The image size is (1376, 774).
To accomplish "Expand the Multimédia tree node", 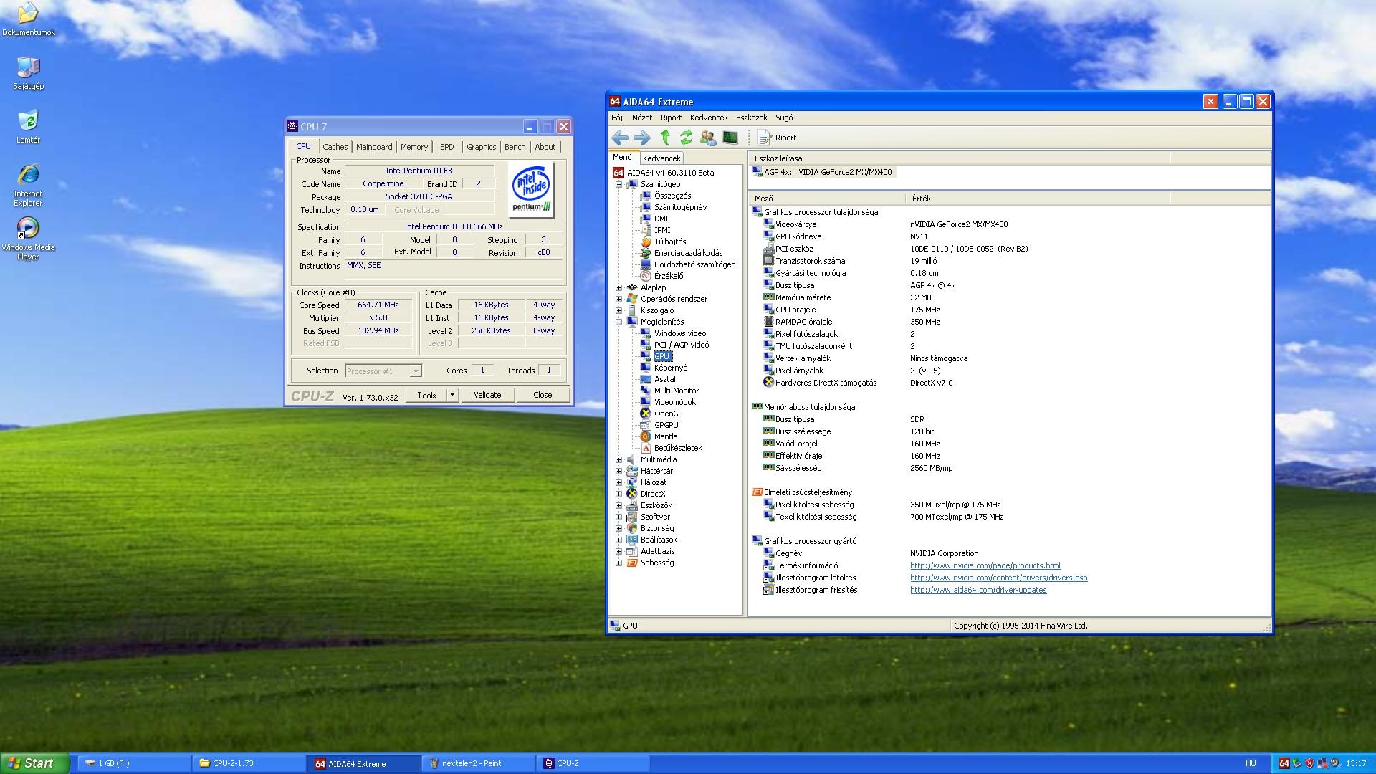I will 618,459.
